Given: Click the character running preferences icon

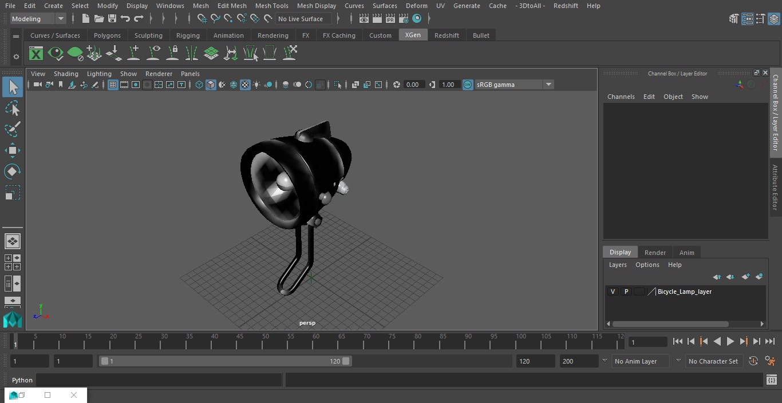Looking at the screenshot, I should [770, 361].
